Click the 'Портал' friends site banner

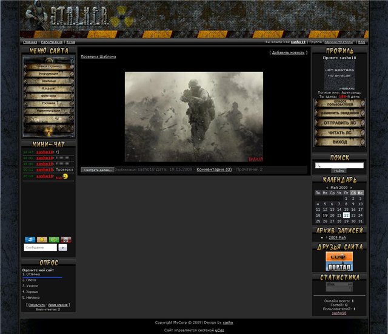pos(339,261)
